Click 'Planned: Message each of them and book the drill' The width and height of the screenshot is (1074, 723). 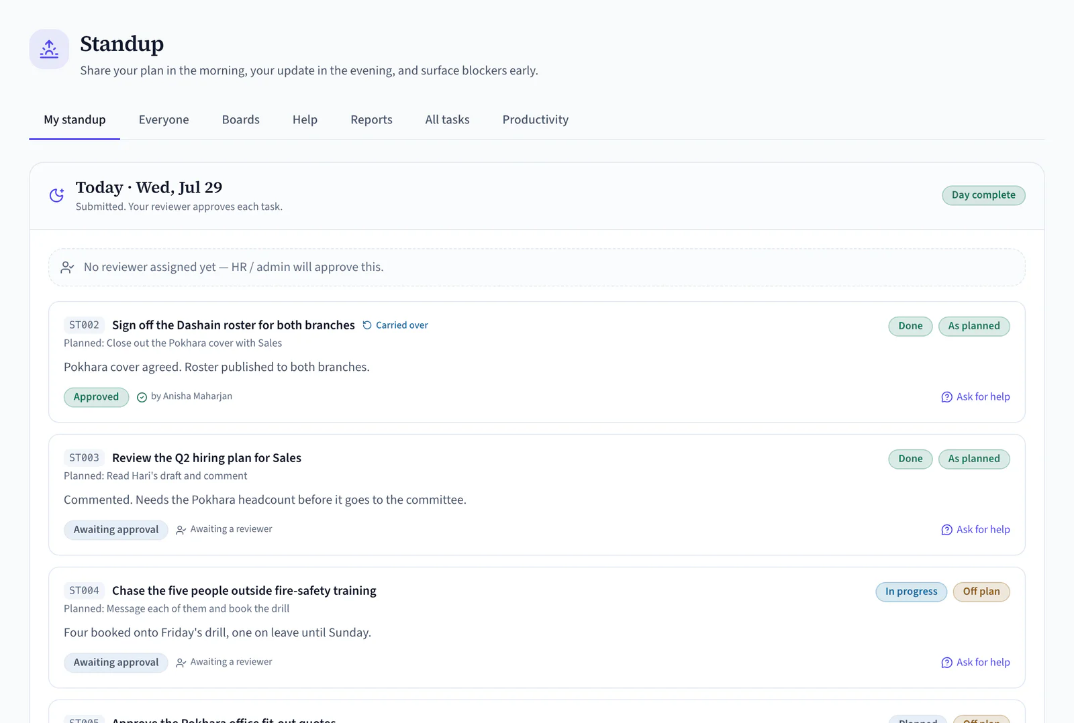(177, 608)
